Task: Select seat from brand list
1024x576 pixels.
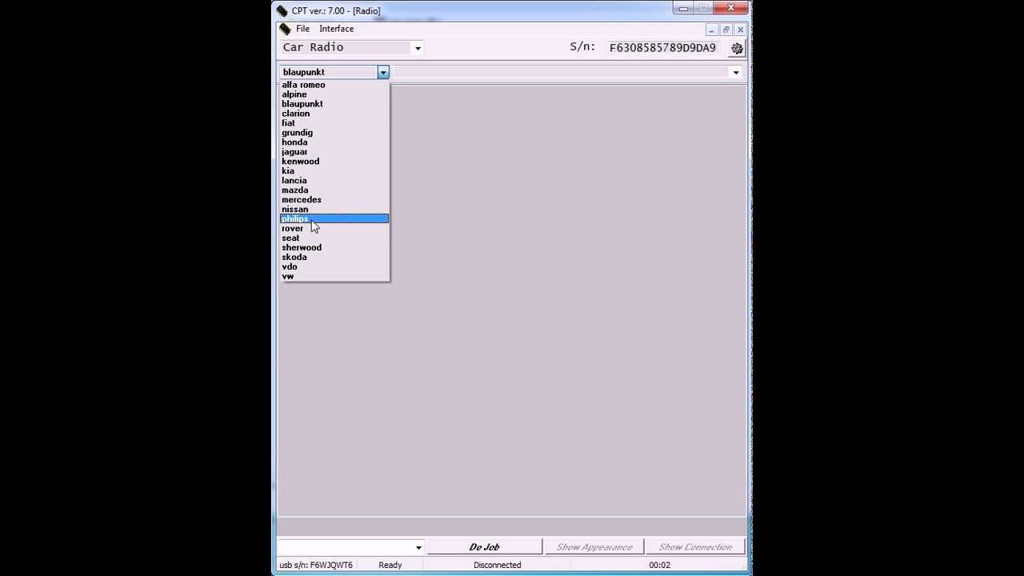Action: tap(334, 238)
